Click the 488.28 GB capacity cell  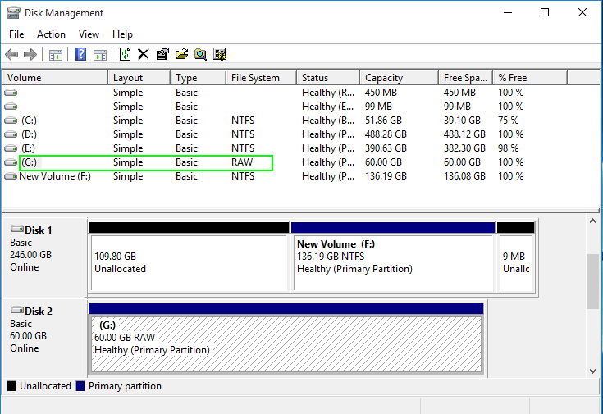[x=386, y=134]
